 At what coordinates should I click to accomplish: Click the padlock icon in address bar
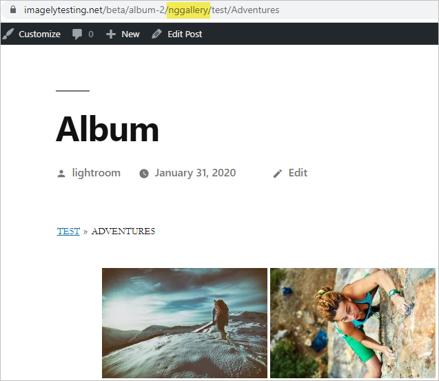13,10
